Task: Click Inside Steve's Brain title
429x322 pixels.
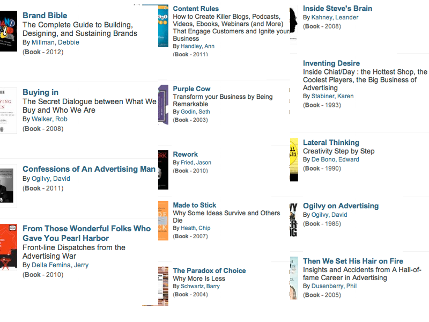Action: (x=337, y=9)
